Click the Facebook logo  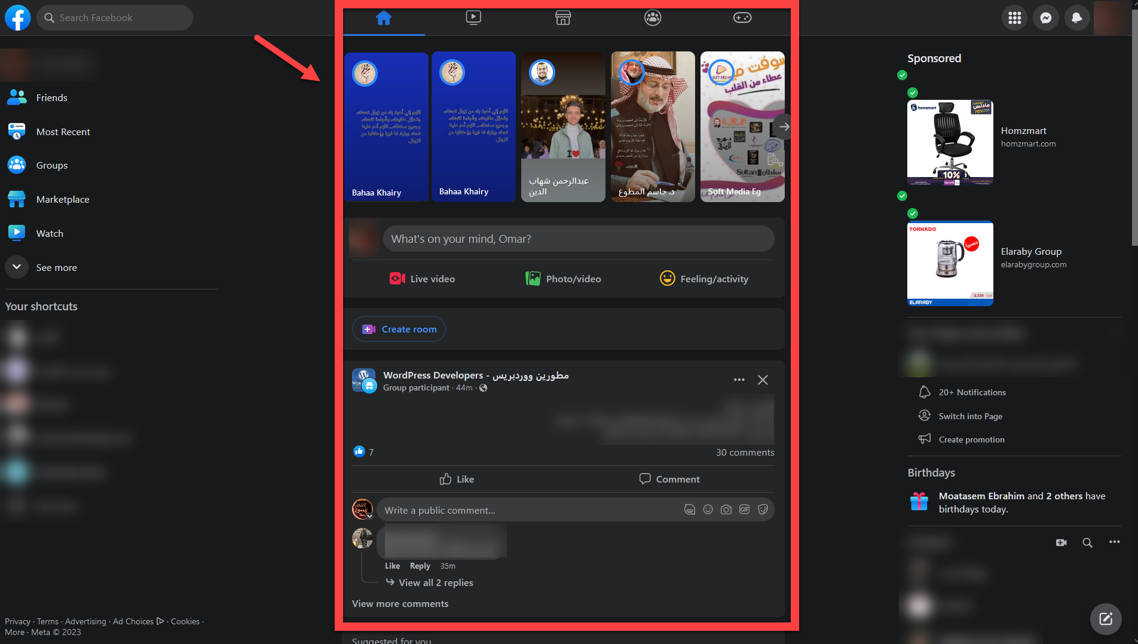click(18, 18)
